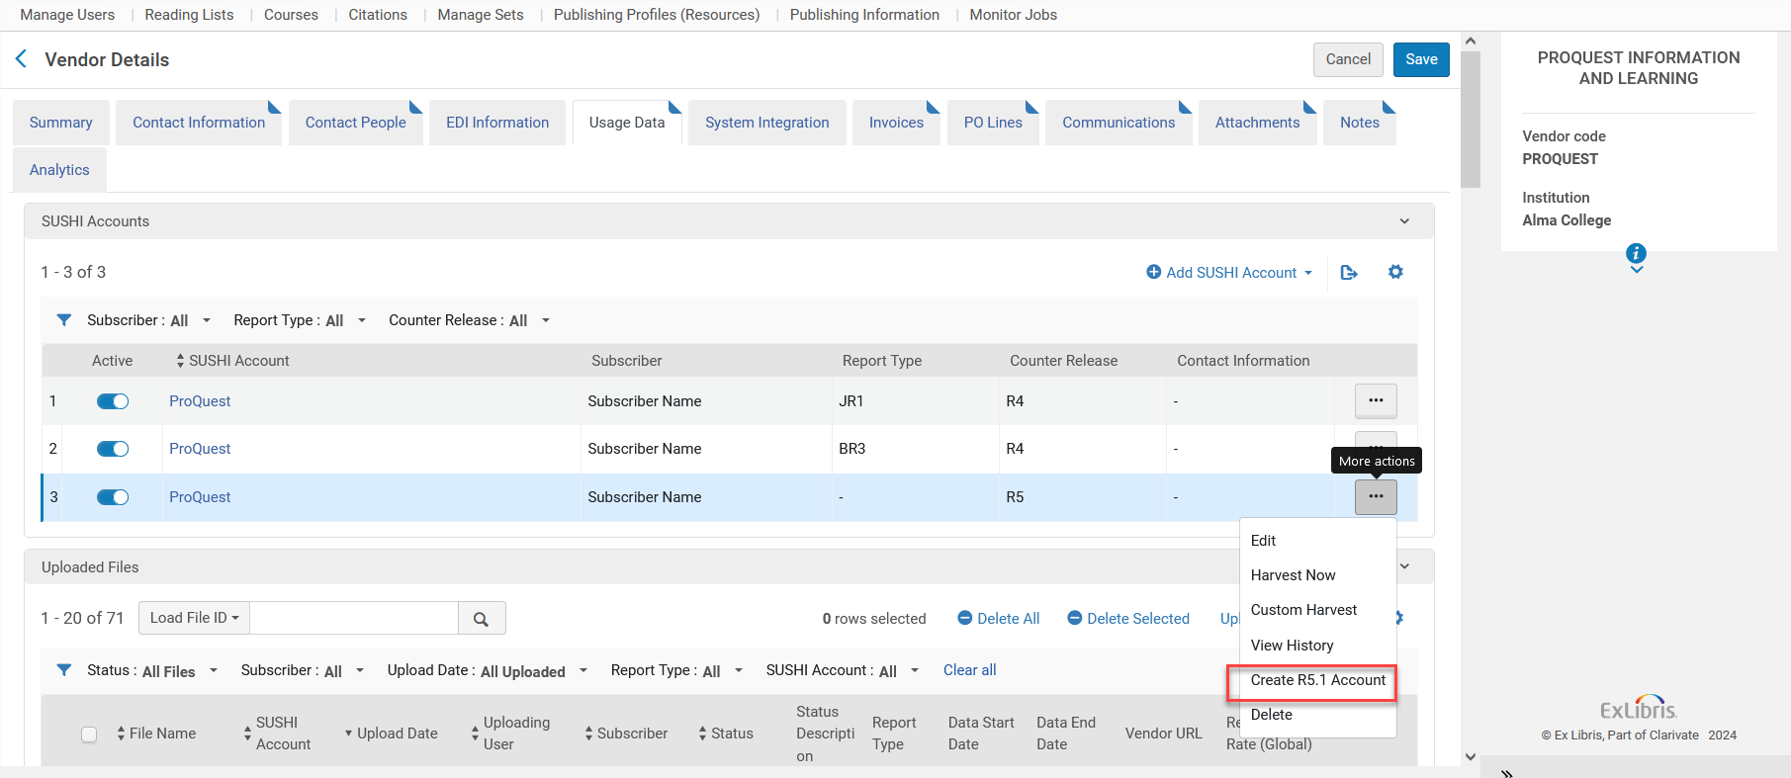Click Clear all filters link
This screenshot has height=778, width=1791.
969,670
